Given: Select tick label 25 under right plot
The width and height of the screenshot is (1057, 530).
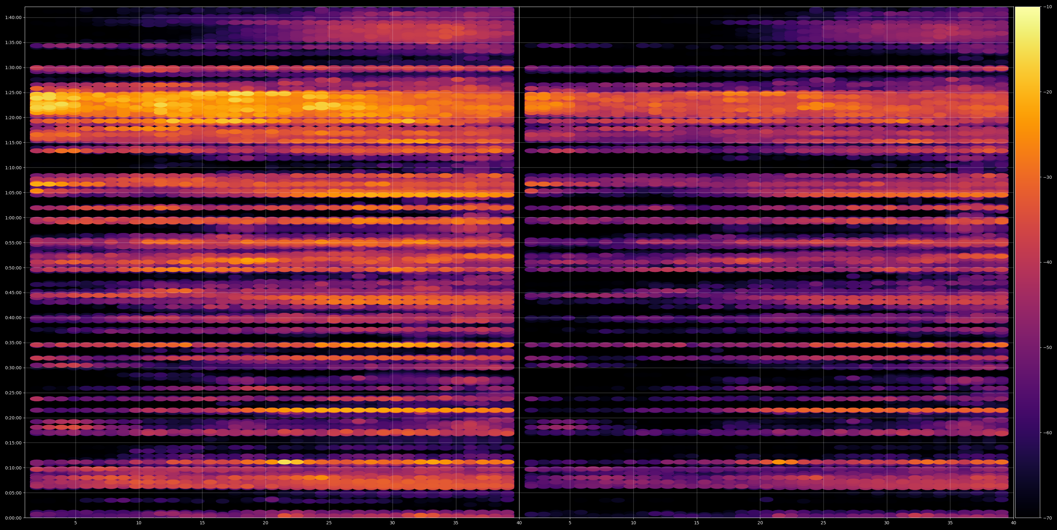Looking at the screenshot, I should click(823, 523).
